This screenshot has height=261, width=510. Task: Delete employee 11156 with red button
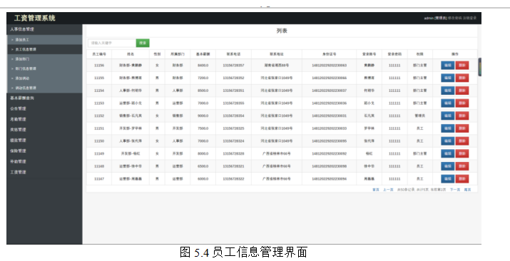(x=462, y=66)
